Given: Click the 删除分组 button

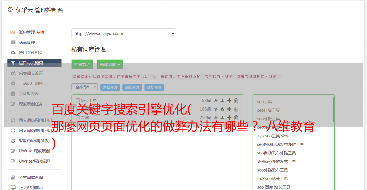Looking at the screenshot, I should [x=132, y=87].
